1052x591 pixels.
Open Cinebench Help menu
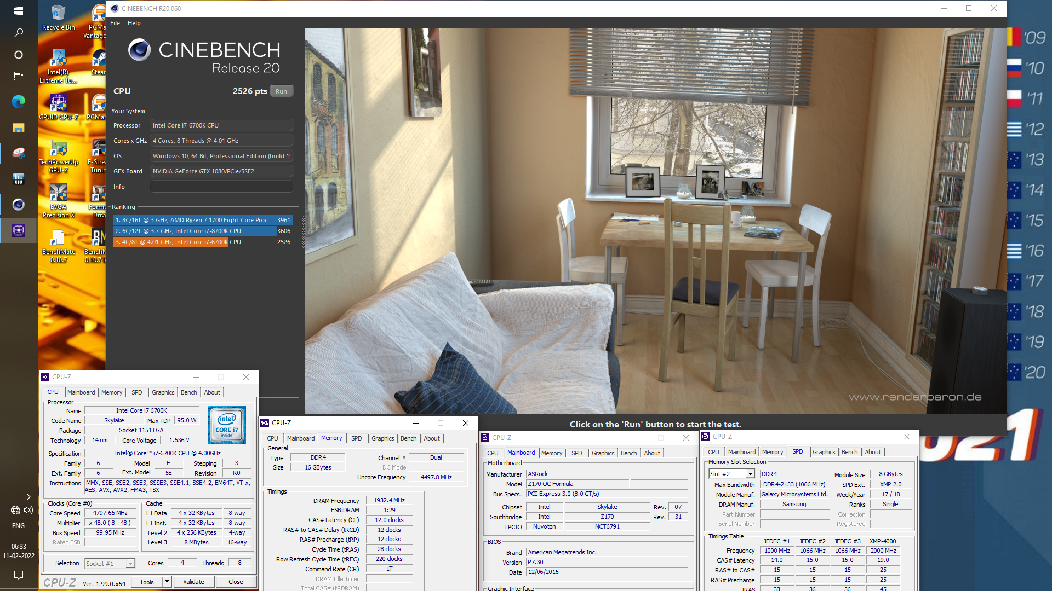pyautogui.click(x=134, y=23)
